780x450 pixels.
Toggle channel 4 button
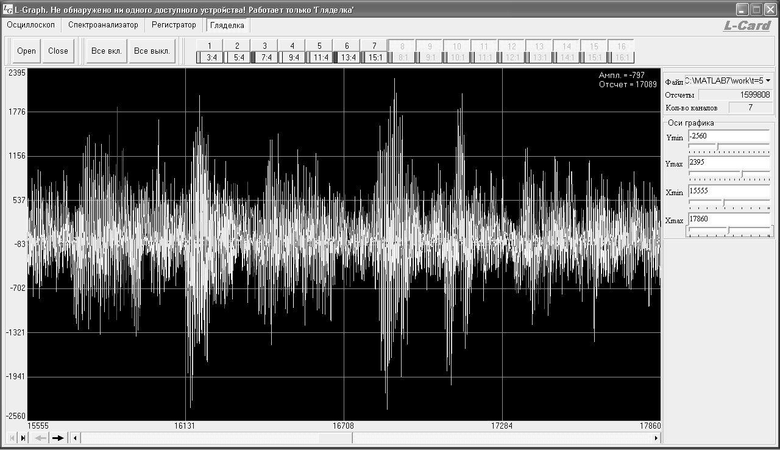point(292,46)
